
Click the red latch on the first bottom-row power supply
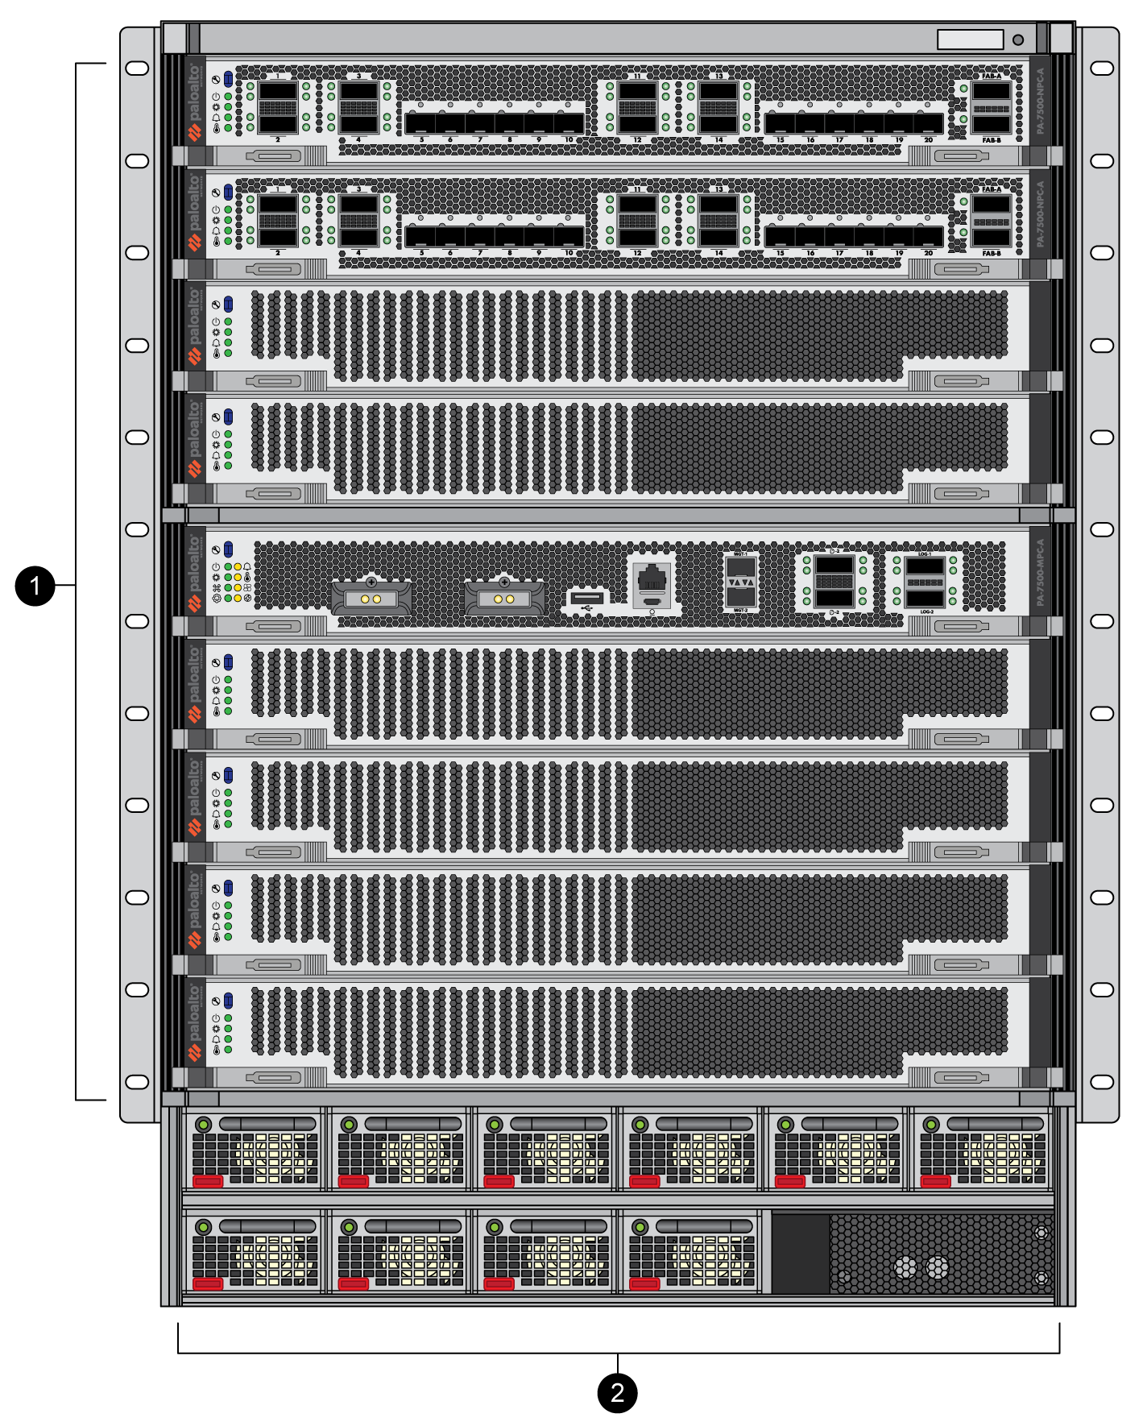208,1283
